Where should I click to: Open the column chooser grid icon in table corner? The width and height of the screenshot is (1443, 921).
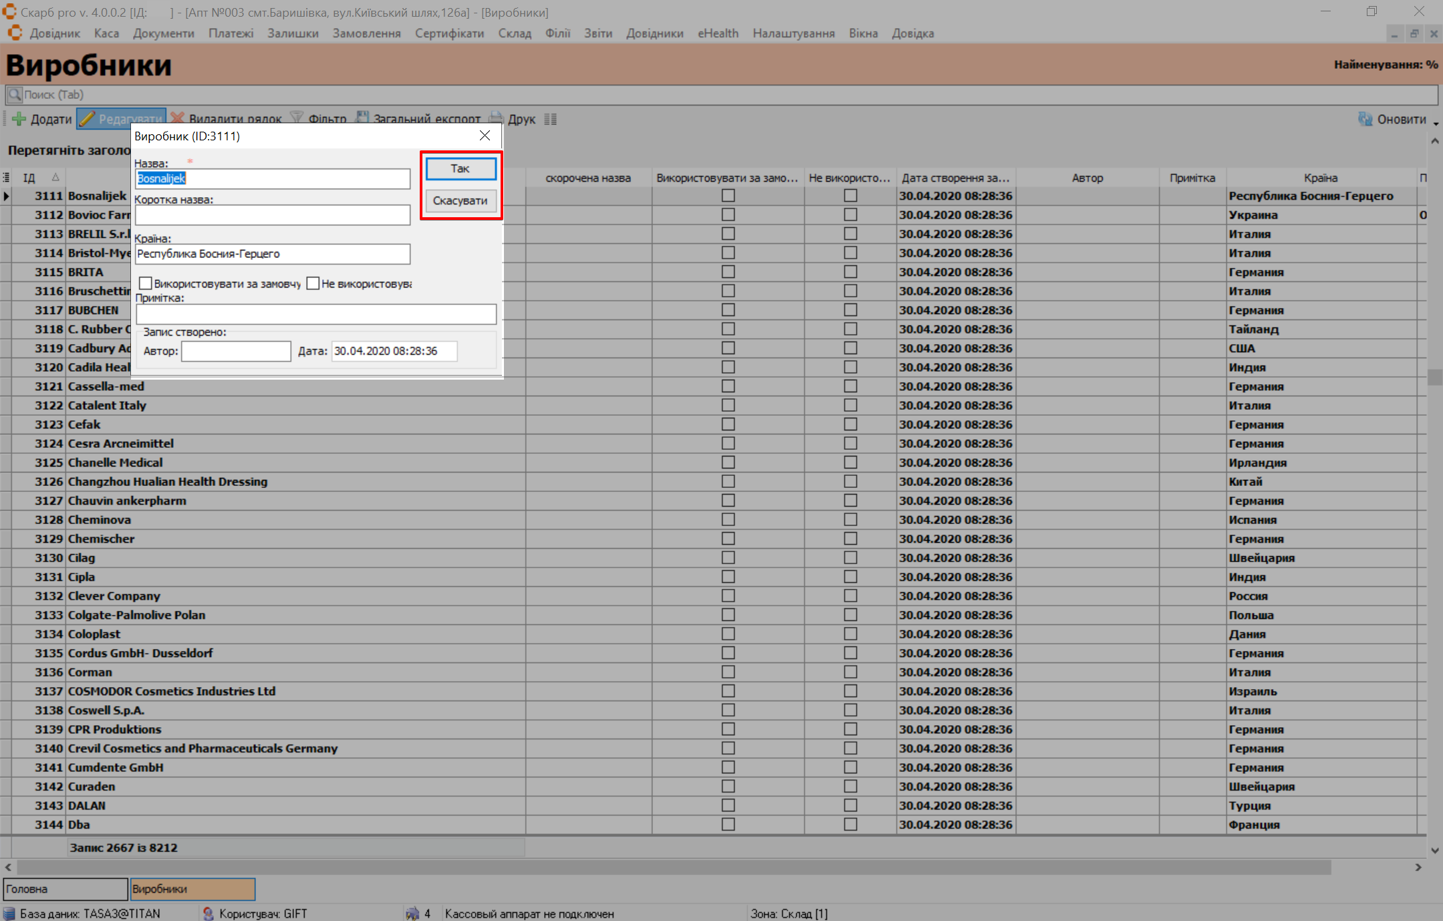click(x=6, y=178)
